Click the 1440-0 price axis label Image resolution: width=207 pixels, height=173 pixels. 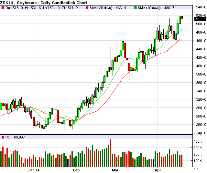point(200,49)
